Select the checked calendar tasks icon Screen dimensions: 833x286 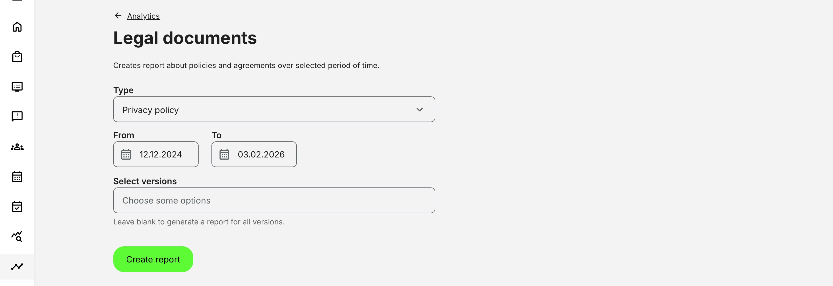[17, 206]
